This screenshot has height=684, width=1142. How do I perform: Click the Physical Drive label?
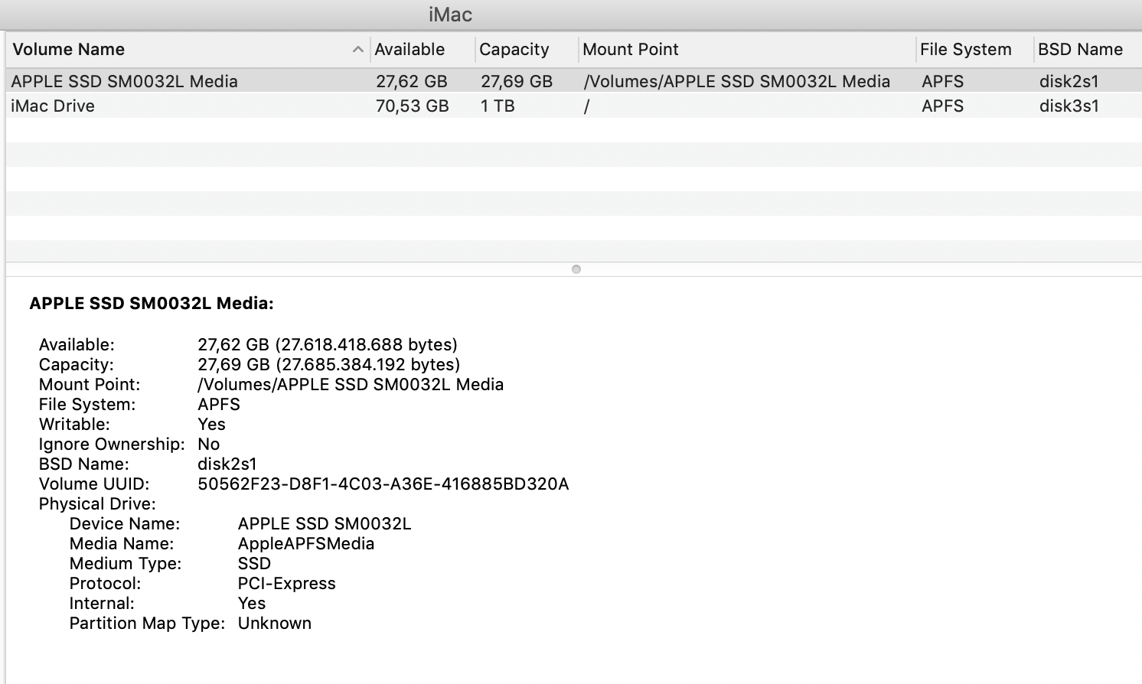point(97,503)
